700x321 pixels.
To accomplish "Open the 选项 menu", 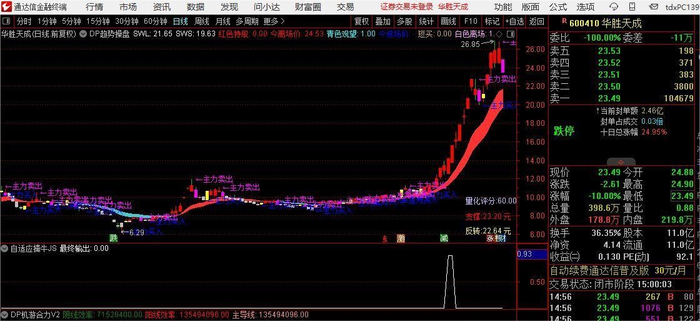I will [x=585, y=7].
